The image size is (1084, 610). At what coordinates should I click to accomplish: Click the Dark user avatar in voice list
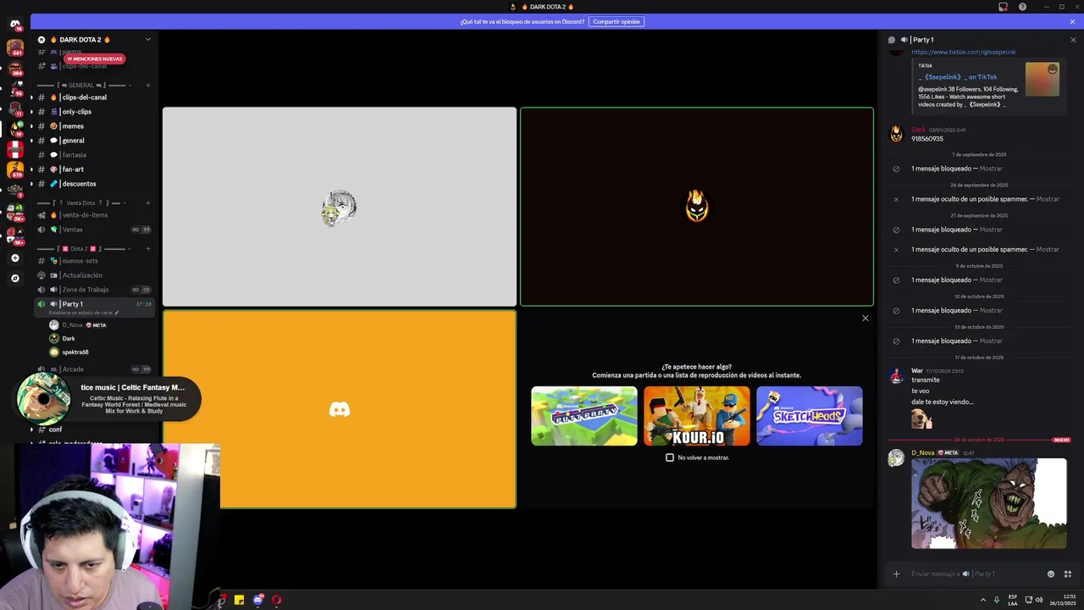coord(54,338)
